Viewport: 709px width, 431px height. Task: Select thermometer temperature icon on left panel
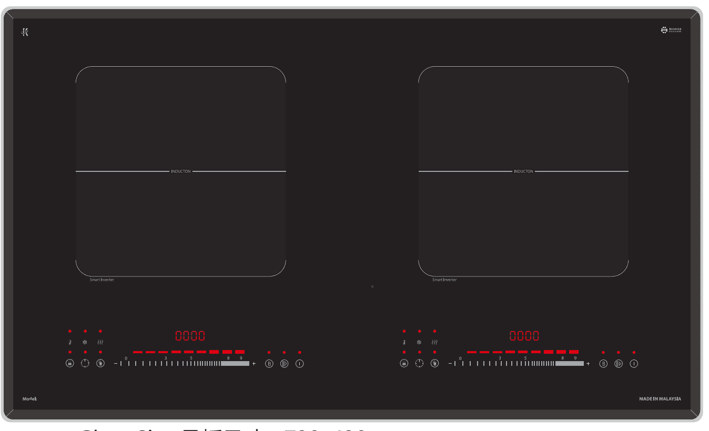coord(69,342)
